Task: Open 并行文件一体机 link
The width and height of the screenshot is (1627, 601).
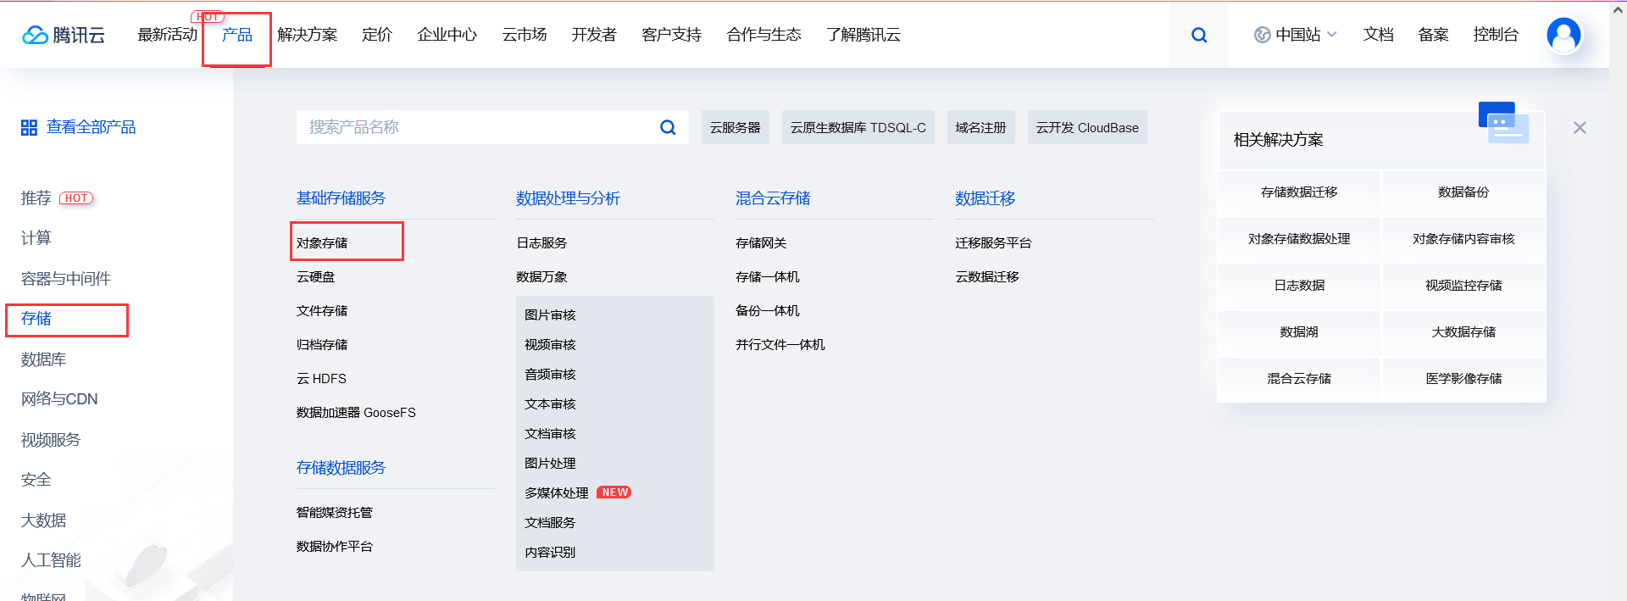Action: (780, 345)
